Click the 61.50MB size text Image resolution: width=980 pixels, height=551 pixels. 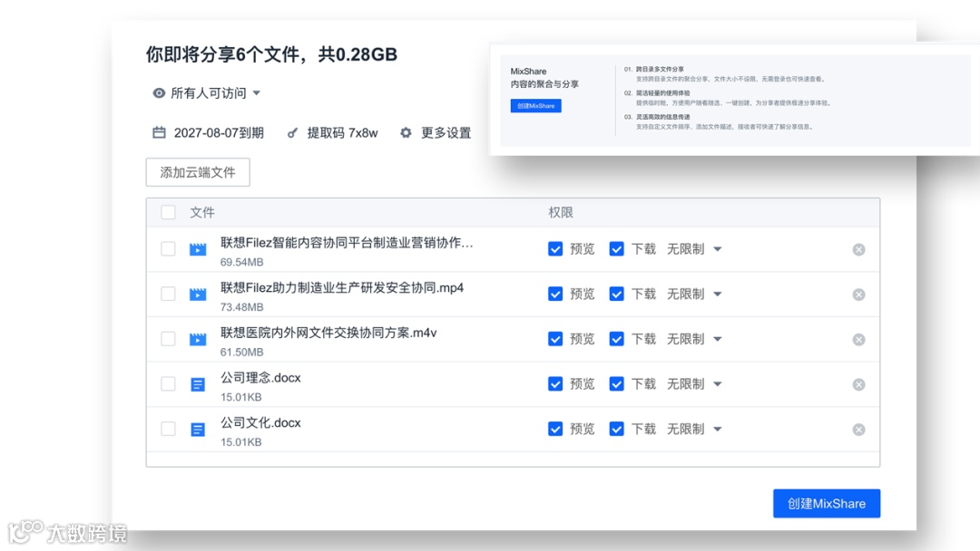pos(241,352)
